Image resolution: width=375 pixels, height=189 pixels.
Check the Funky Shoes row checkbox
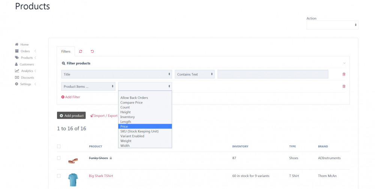point(58,158)
